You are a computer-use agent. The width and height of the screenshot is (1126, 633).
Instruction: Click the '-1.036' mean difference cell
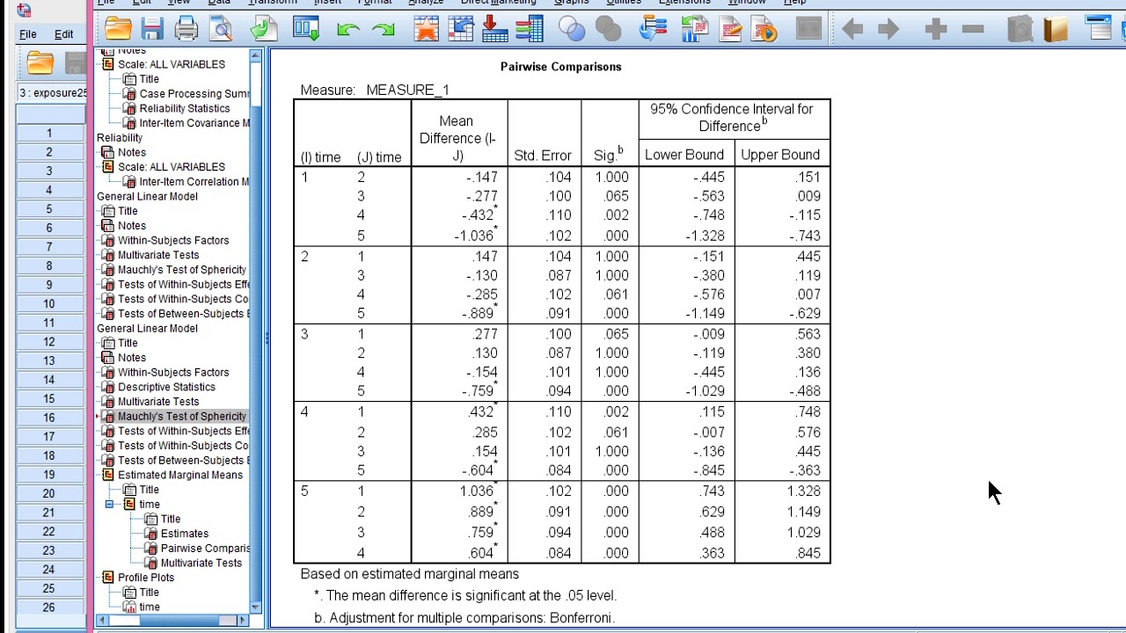tap(474, 236)
